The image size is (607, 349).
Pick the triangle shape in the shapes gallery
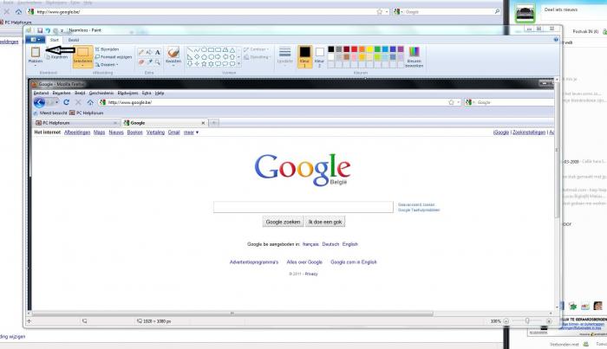232,50
